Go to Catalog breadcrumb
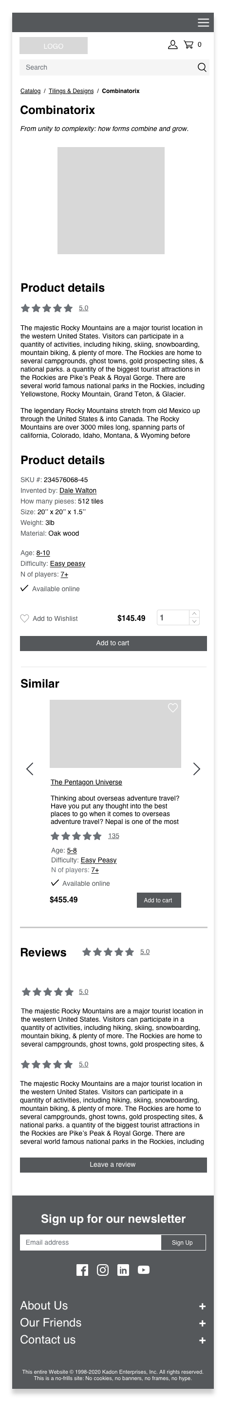This screenshot has height=1401, width=226. point(31,91)
